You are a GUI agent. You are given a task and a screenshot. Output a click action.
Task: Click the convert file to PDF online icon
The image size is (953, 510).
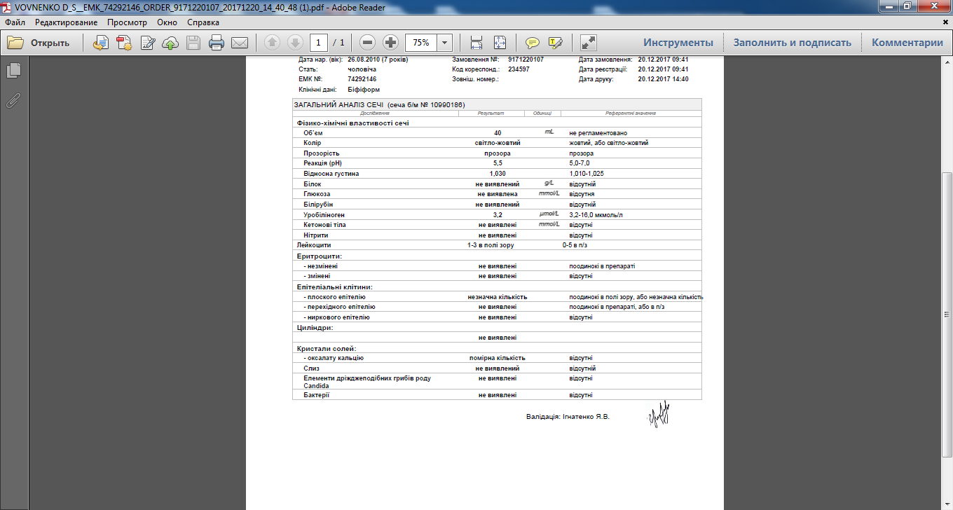pyautogui.click(x=101, y=43)
